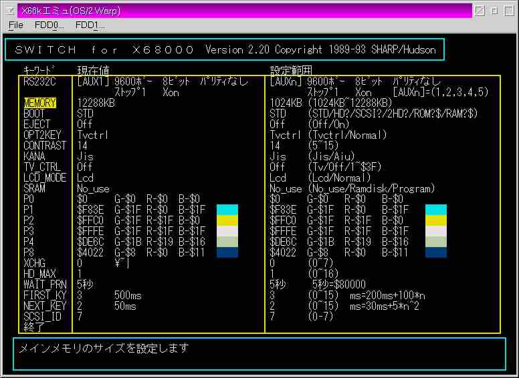This screenshot has width=519, height=378.
Task: Select the RS232C keyword row
Action: coord(39,81)
